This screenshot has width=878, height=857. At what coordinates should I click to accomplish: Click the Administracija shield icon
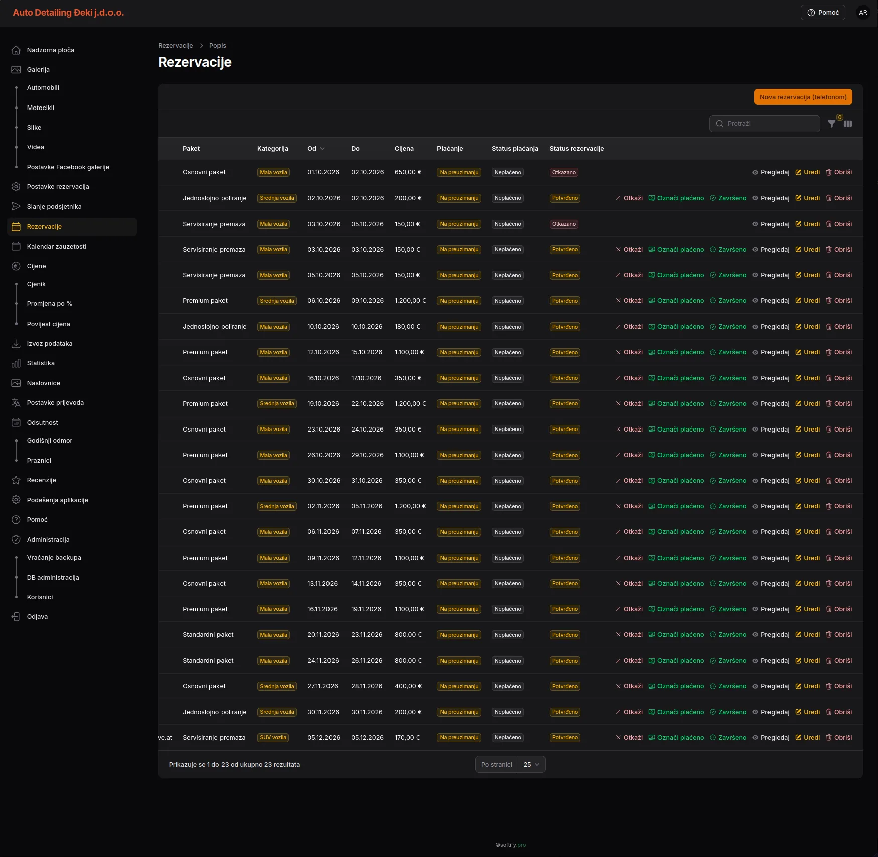[x=16, y=540]
